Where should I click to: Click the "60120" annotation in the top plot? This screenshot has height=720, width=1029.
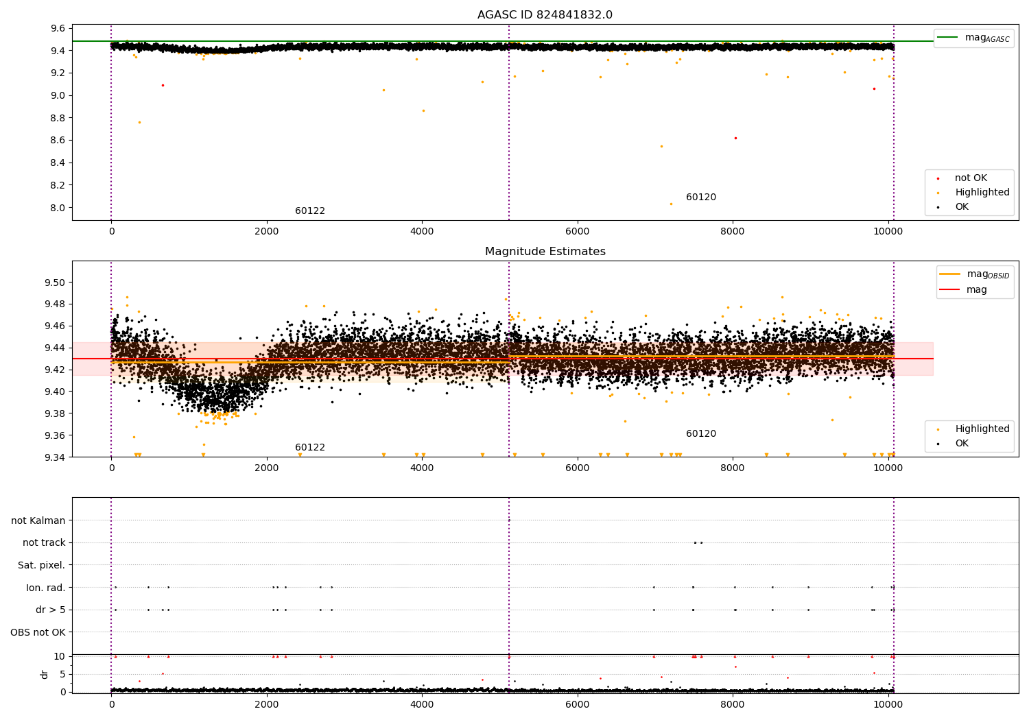[x=701, y=197]
